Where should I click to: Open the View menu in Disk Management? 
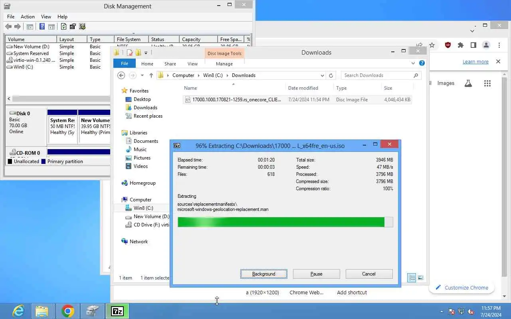46,17
